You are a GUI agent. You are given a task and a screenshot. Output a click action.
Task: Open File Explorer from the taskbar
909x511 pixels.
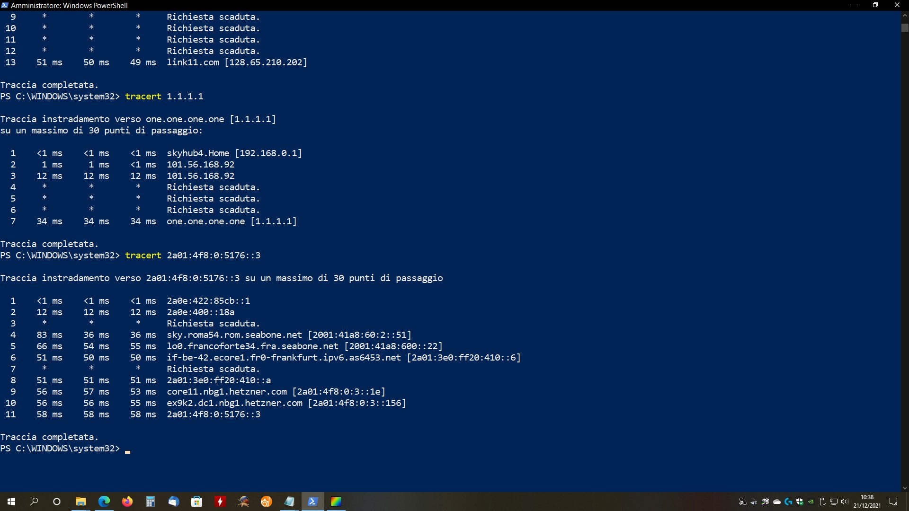coord(80,502)
